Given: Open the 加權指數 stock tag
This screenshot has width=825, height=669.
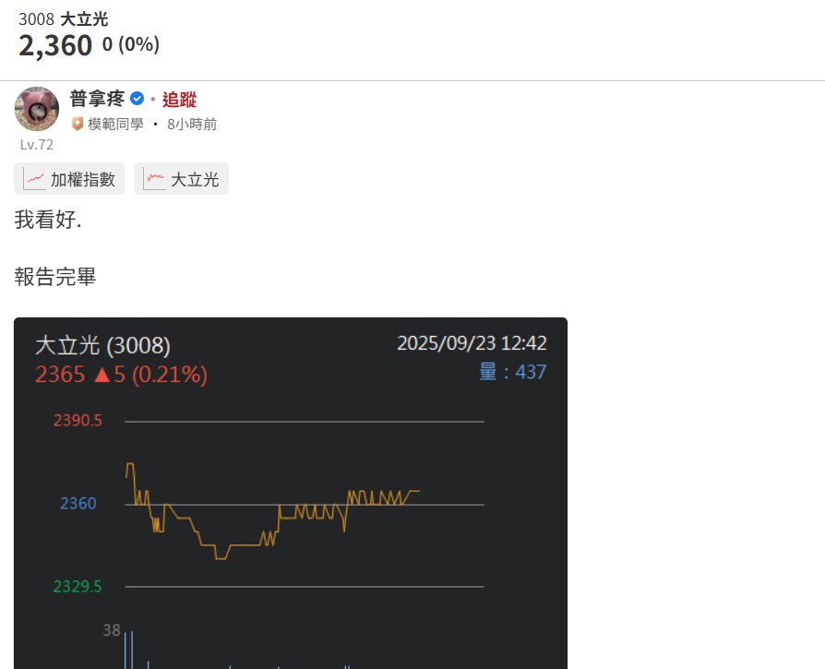Looking at the screenshot, I should click(69, 179).
